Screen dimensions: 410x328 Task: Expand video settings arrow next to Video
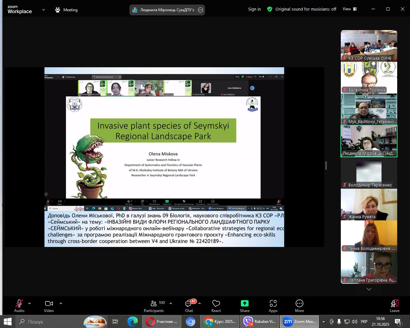click(x=61, y=303)
